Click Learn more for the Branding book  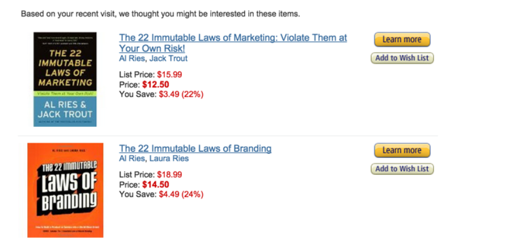point(402,151)
